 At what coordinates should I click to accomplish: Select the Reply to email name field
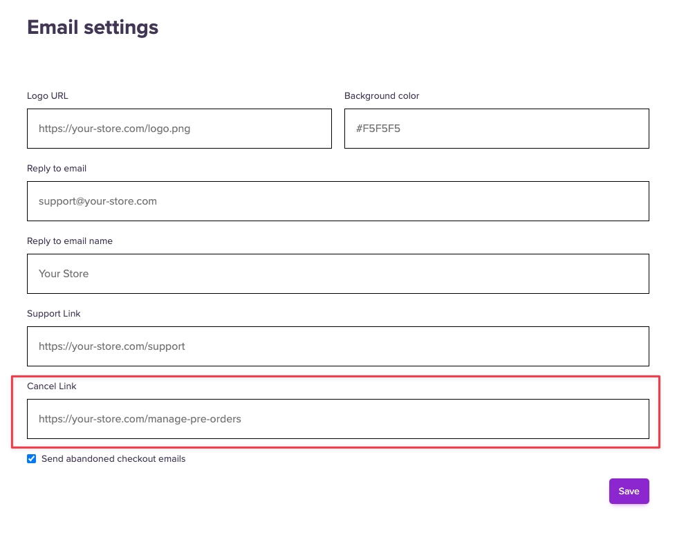(x=338, y=274)
